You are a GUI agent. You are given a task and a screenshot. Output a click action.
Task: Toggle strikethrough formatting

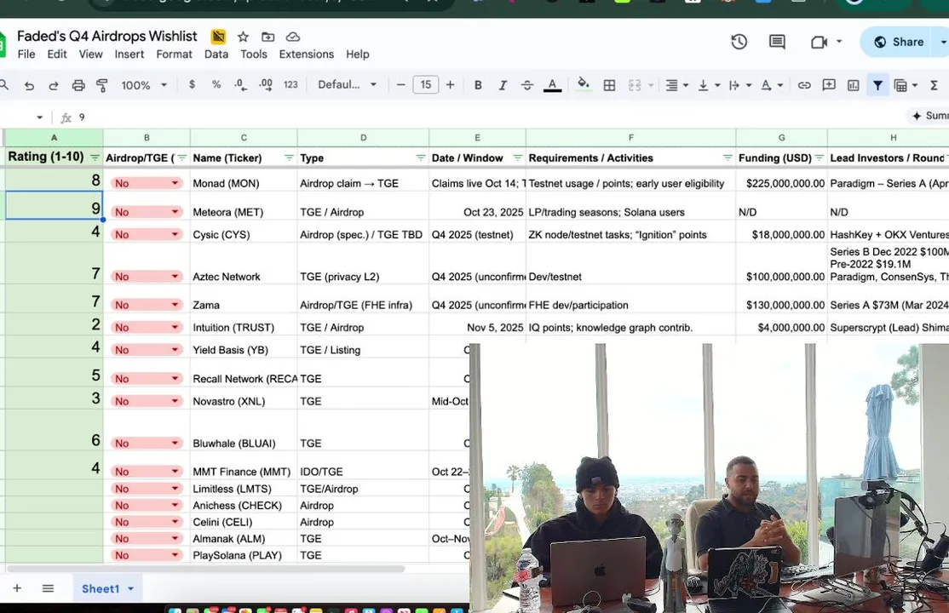(527, 85)
